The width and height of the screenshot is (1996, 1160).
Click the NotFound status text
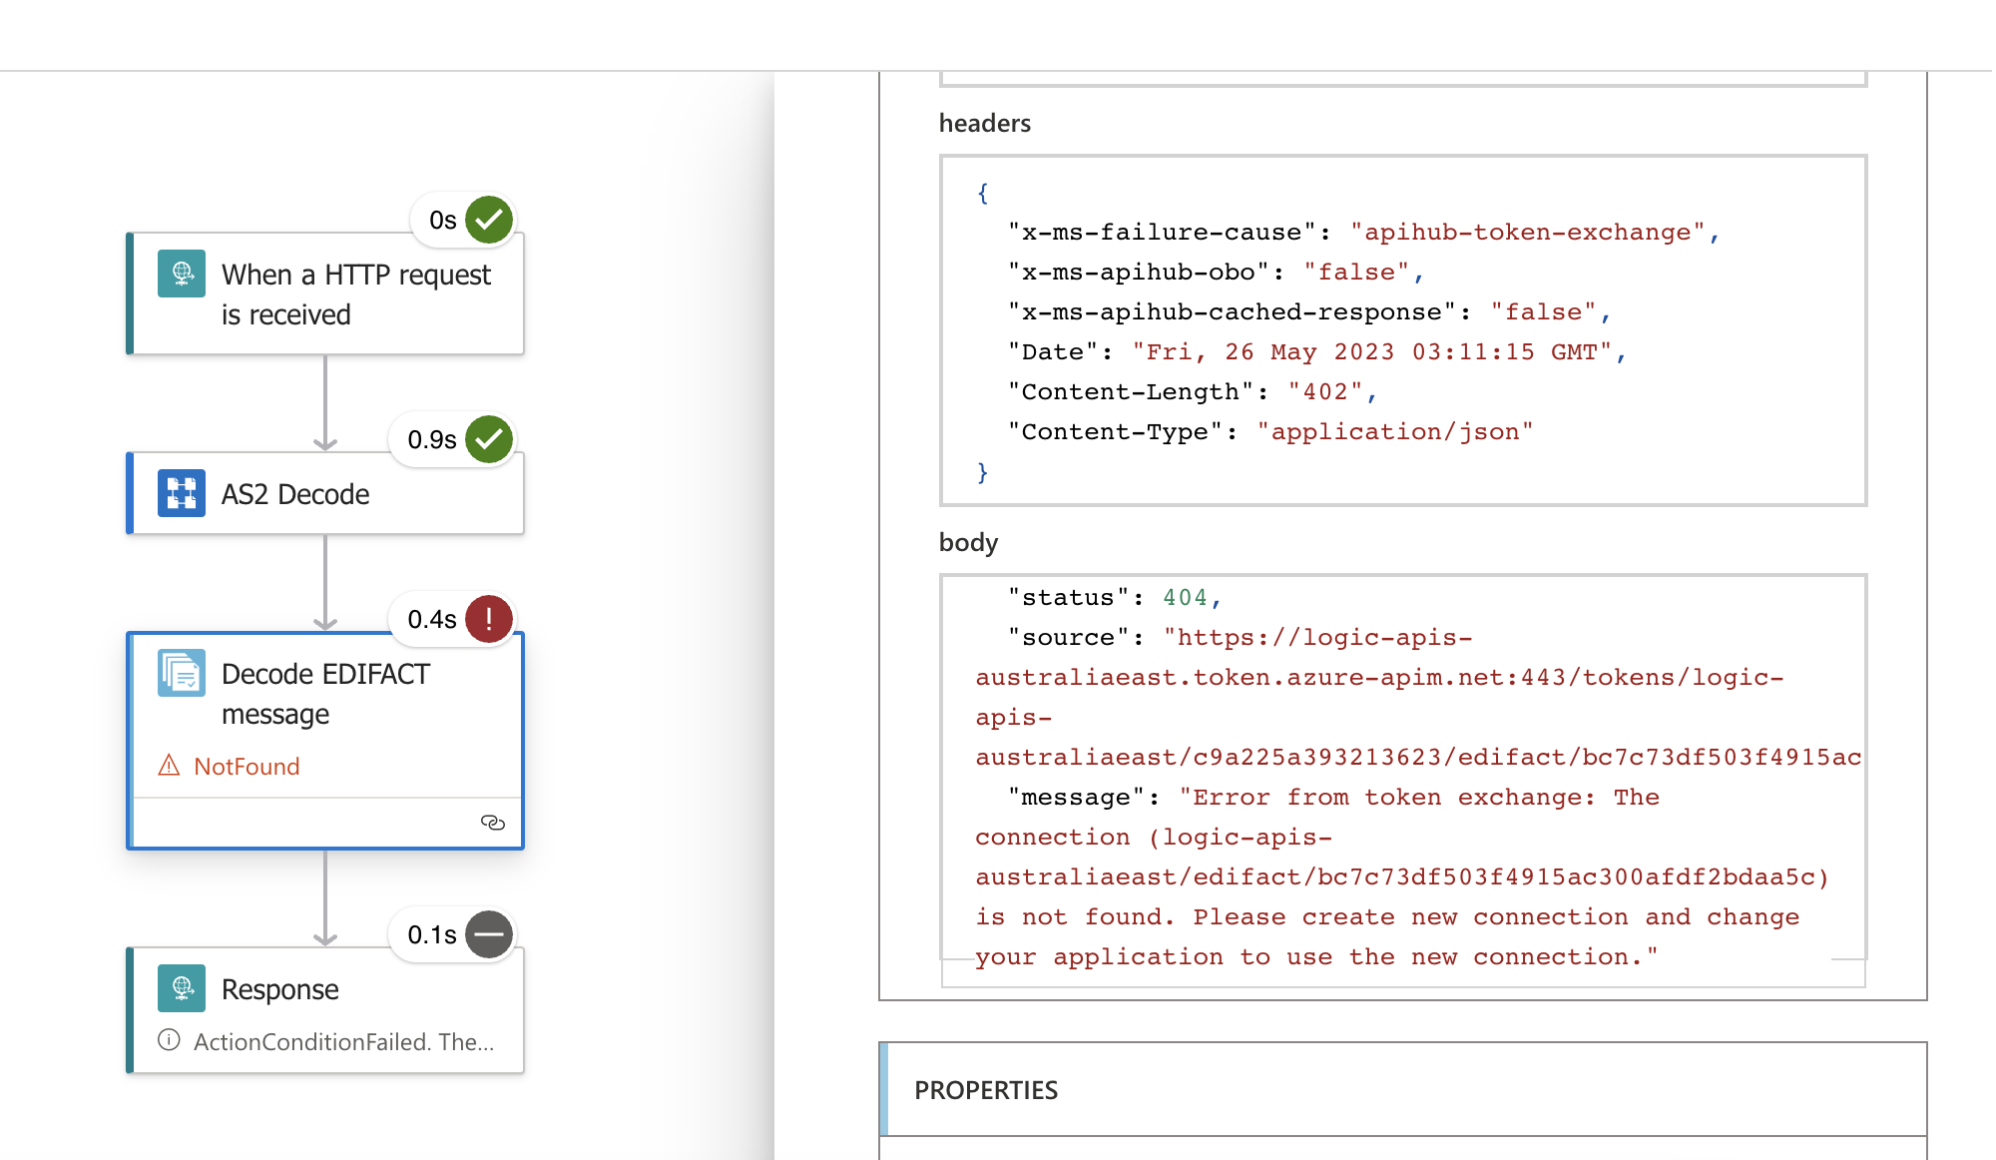(247, 766)
